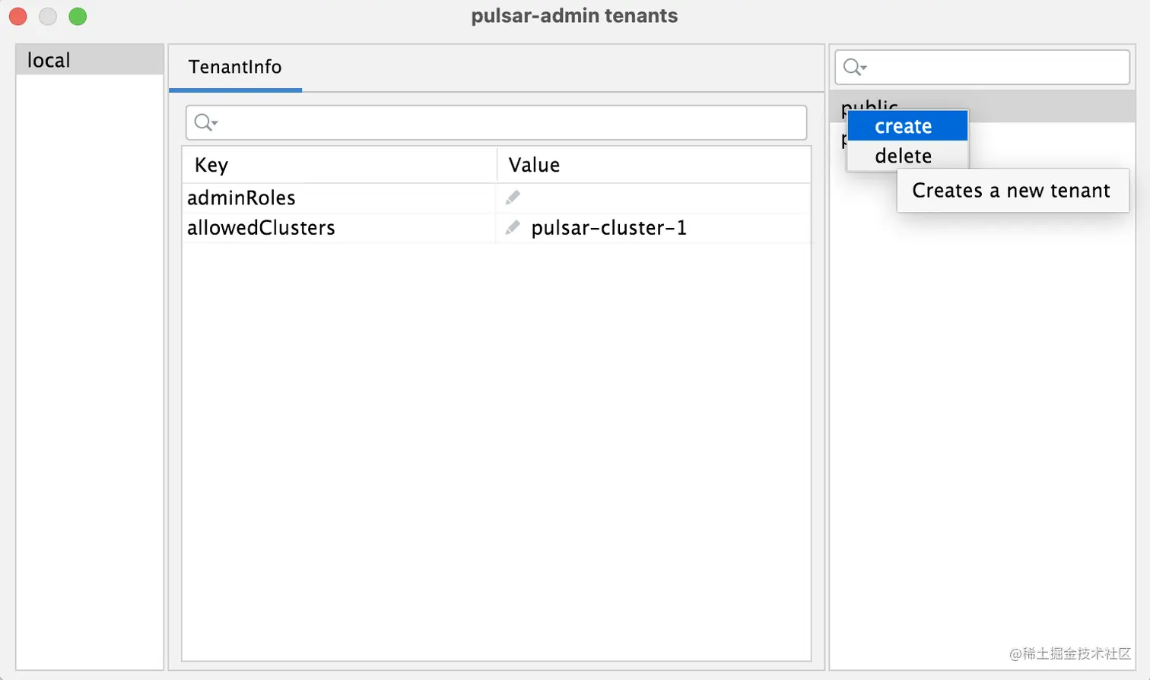Click the edit pencil for adminRoles
The width and height of the screenshot is (1150, 680).
[x=513, y=198]
